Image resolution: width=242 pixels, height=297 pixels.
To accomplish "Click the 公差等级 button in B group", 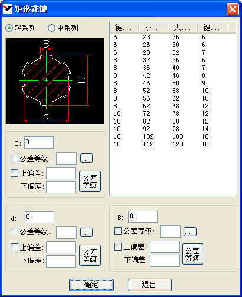I will point(193,254).
